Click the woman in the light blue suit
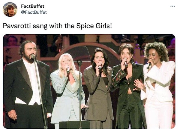Image resolution: width=180 pixels, height=129 pixels. coord(67,93)
